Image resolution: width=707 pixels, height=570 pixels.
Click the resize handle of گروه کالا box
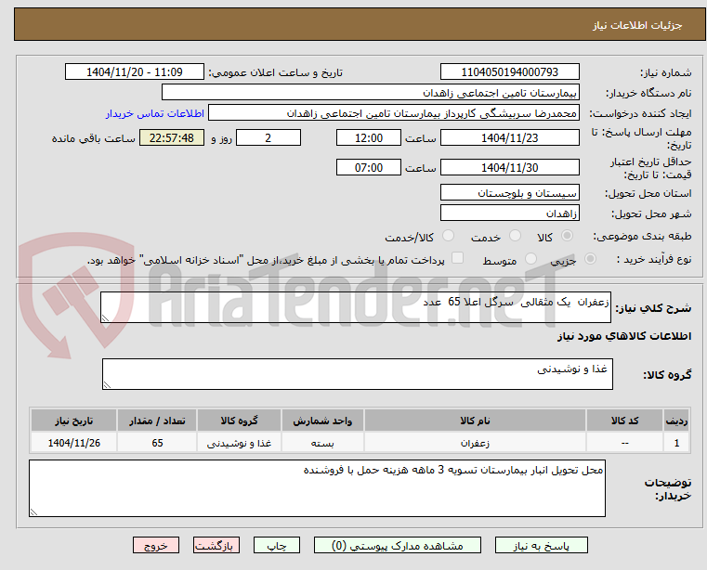107,385
